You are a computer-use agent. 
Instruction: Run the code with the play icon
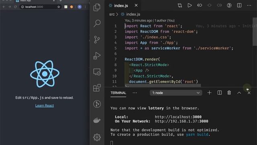click(190, 5)
